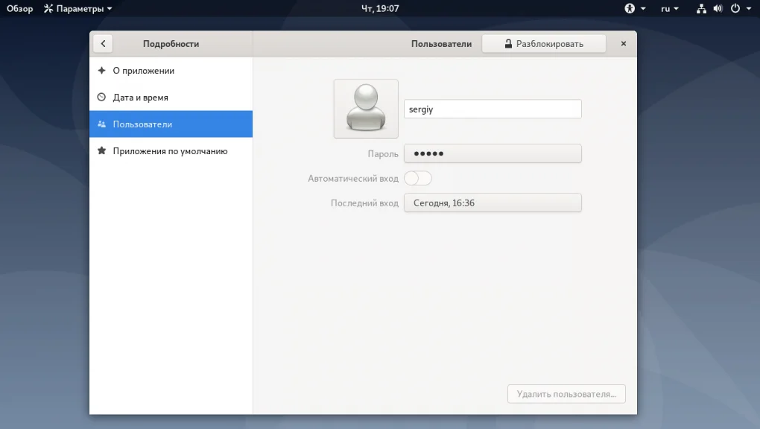
Task: Click the Удалить пользователя button
Action: 566,394
